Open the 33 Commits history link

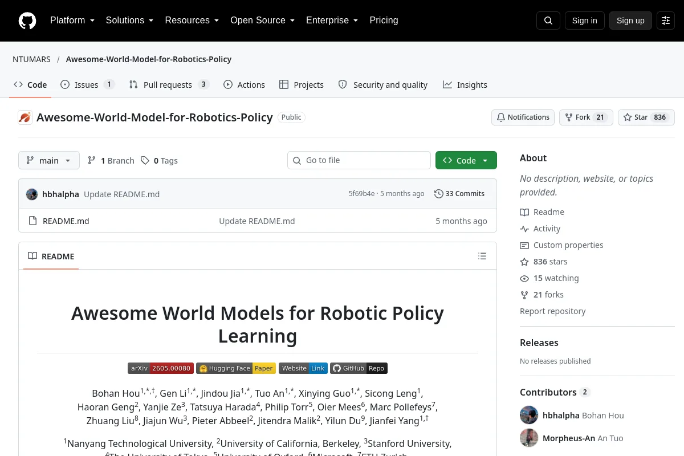tap(459, 194)
